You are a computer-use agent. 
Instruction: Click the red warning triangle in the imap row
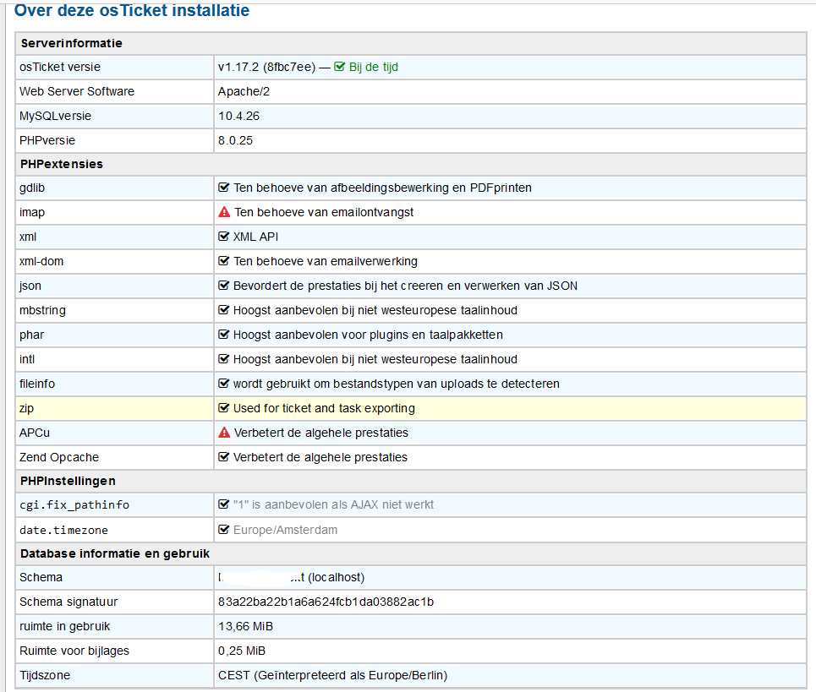(x=224, y=212)
